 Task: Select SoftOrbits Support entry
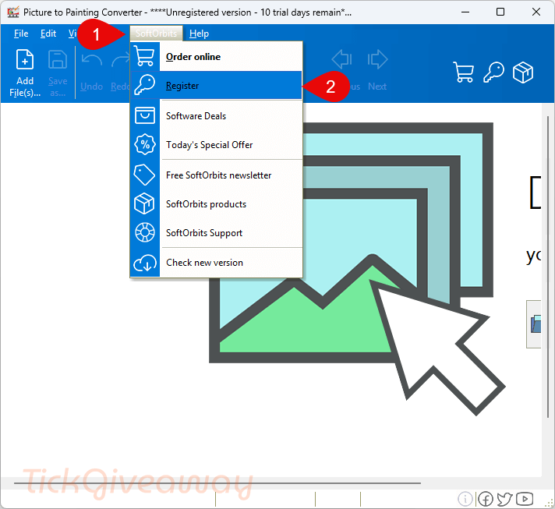click(216, 233)
